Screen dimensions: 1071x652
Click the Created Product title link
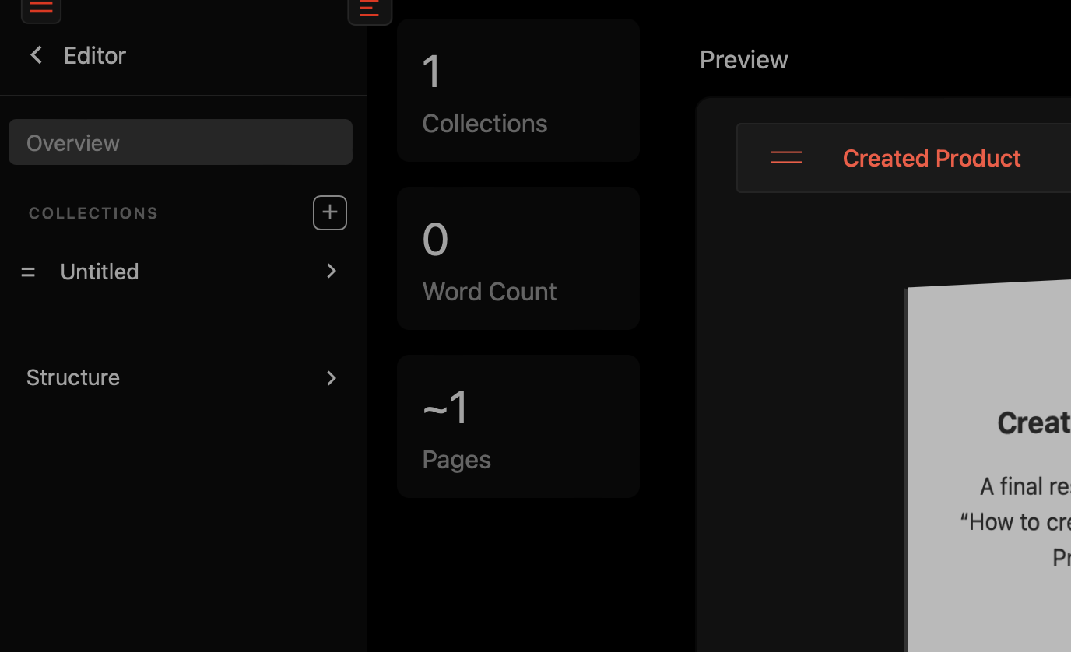[931, 158]
